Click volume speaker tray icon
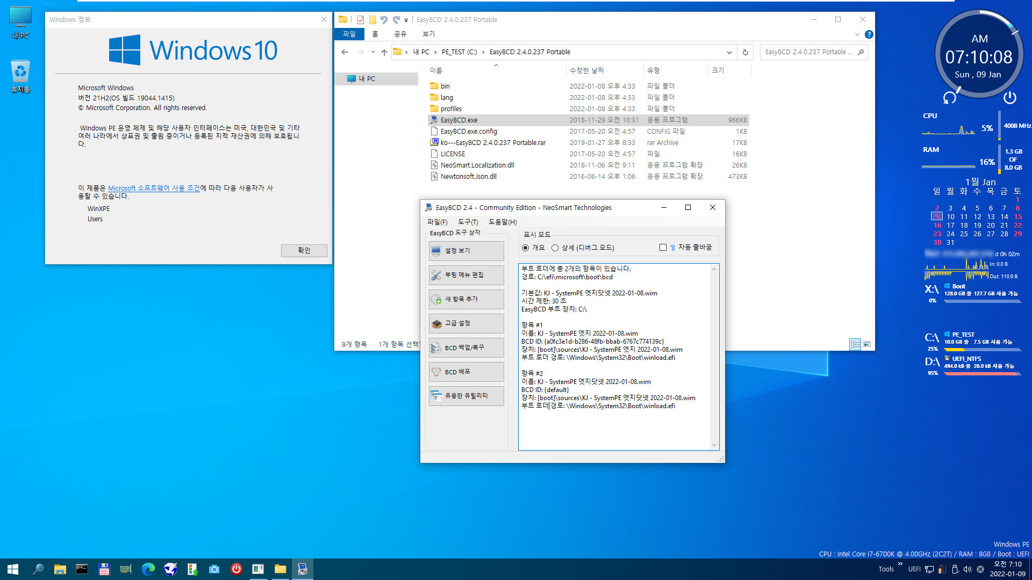The image size is (1032, 580). coord(967,569)
